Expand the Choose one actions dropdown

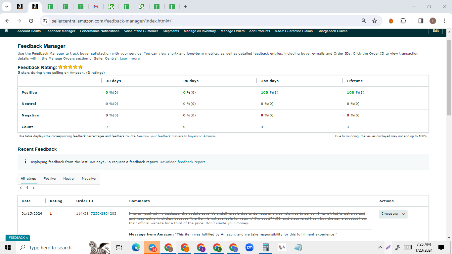coord(393,214)
